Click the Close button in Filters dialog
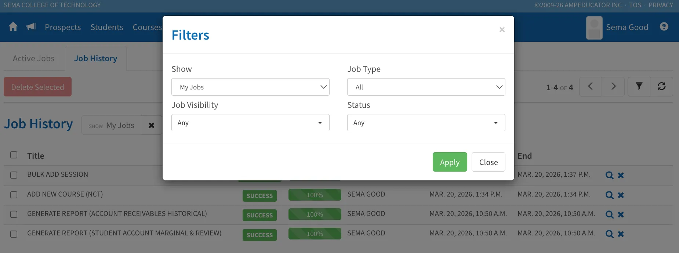Viewport: 679px width, 253px height. click(x=489, y=162)
